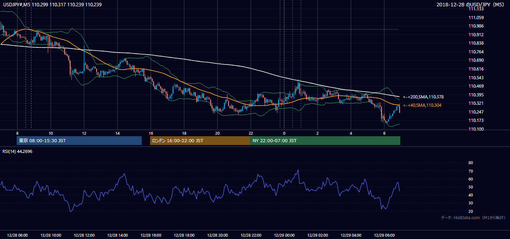Click the 12/29 02:00 bottom time label
Image resolution: width=510 pixels, height=239 pixels.
(x=318, y=235)
